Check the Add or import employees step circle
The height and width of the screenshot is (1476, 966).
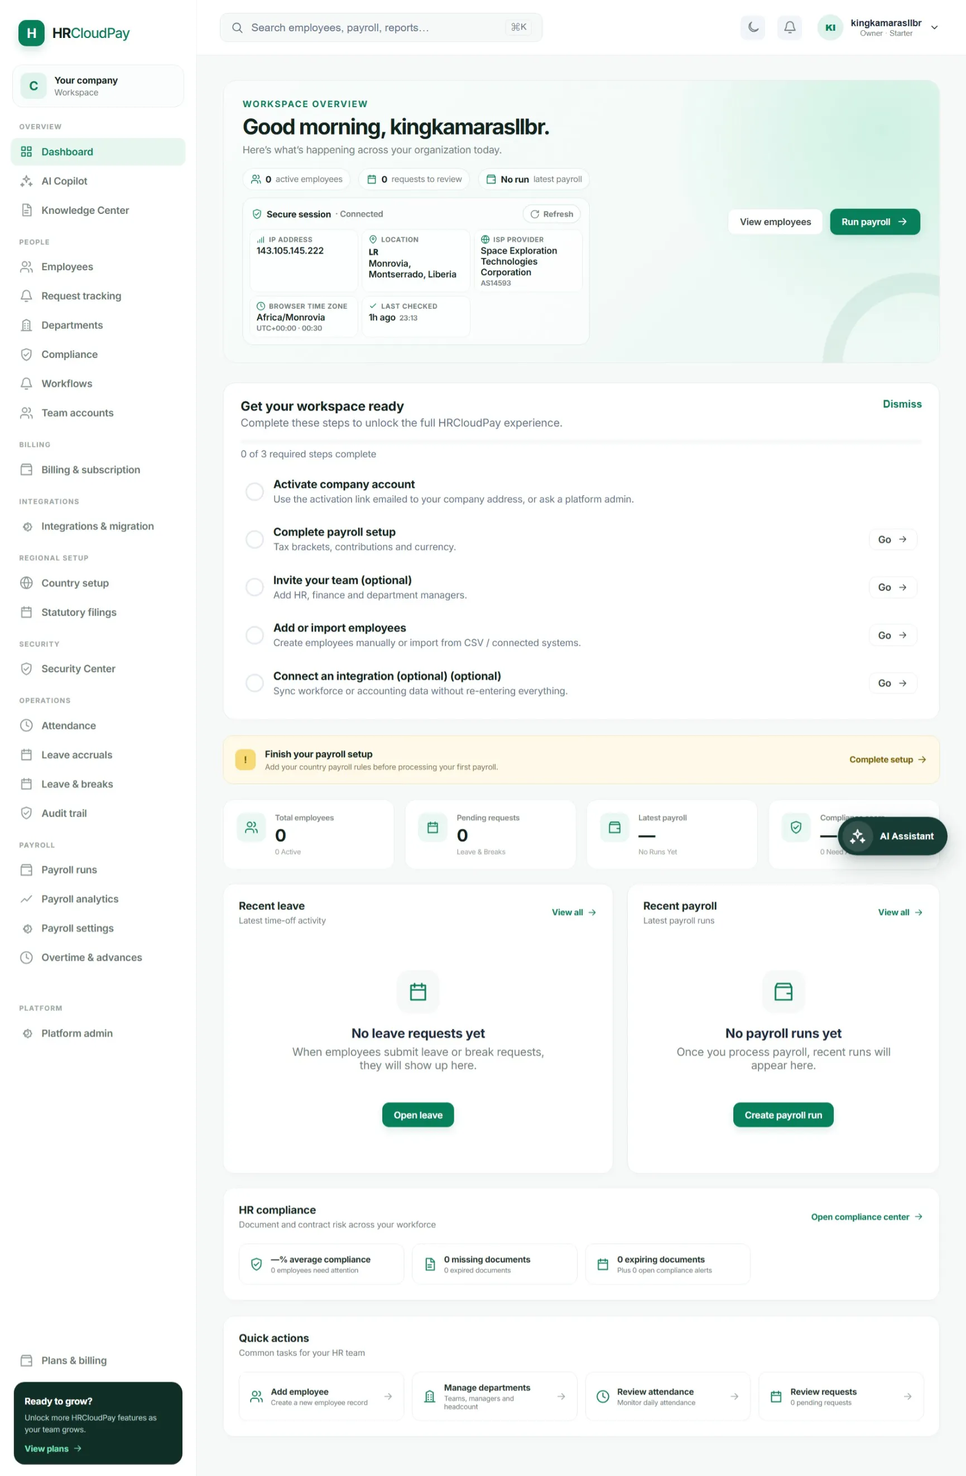click(x=254, y=635)
